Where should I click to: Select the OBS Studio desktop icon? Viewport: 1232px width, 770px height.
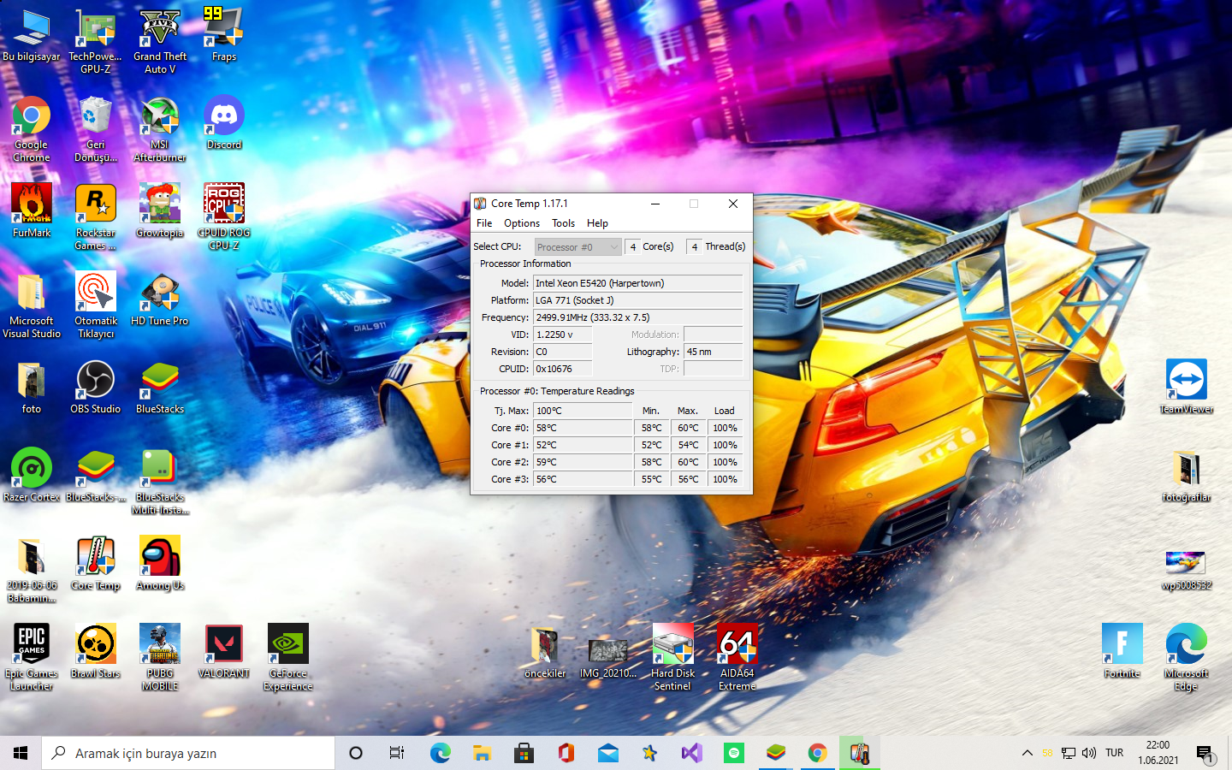(96, 388)
